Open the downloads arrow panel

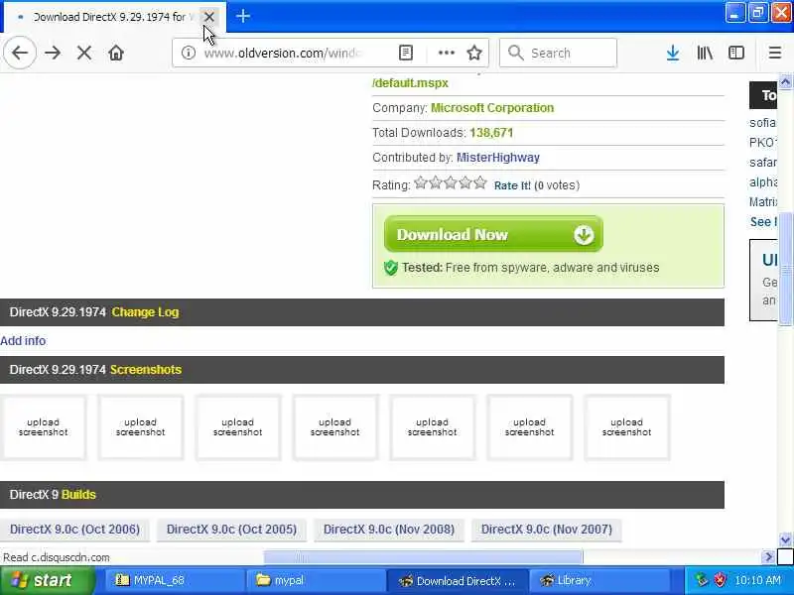coord(673,53)
